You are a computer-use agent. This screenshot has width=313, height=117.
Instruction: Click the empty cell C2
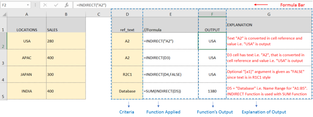click(x=99, y=41)
